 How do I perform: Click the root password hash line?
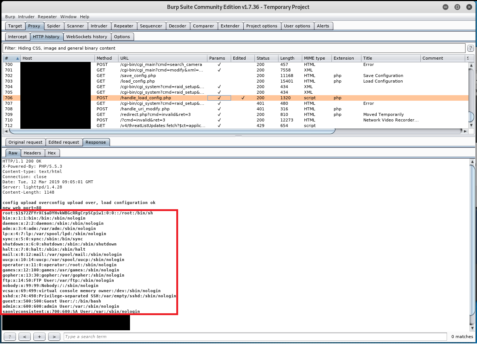click(x=78, y=213)
